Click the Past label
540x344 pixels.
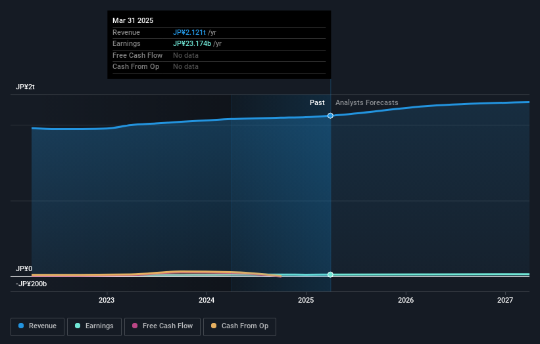pyautogui.click(x=317, y=103)
